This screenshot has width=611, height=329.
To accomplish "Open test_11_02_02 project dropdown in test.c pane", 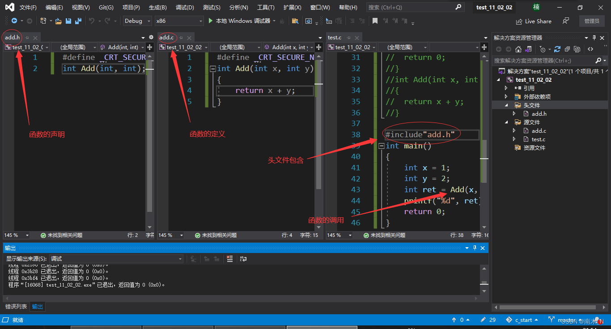I will point(352,47).
